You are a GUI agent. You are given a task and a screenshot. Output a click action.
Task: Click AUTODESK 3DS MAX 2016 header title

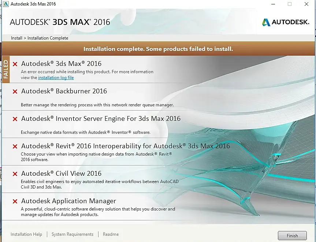pos(60,22)
